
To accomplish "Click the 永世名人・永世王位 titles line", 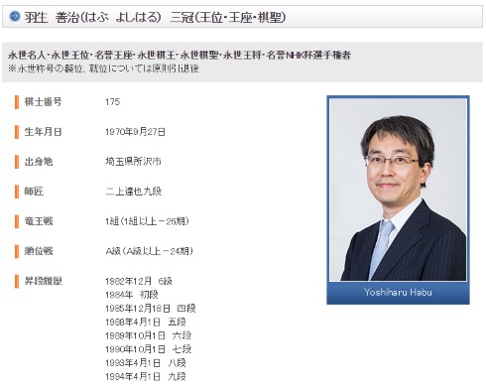I will [x=180, y=55].
